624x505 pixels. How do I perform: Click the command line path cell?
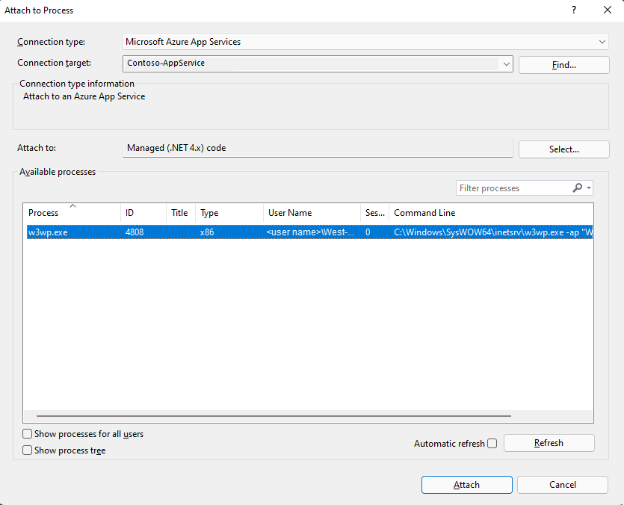click(x=492, y=232)
